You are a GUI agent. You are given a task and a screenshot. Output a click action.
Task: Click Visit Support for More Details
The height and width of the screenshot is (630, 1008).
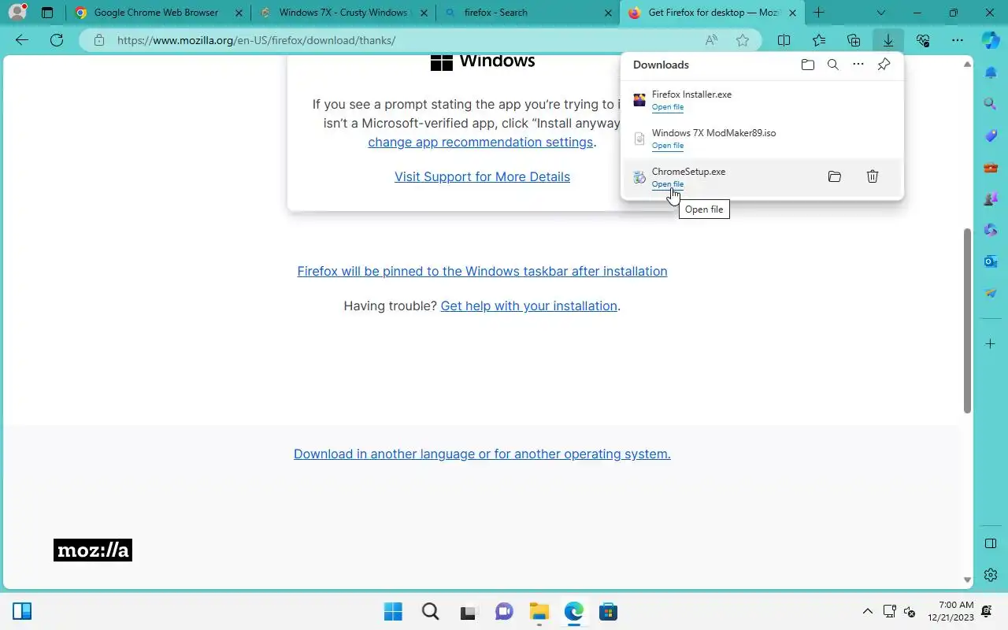coord(482,176)
